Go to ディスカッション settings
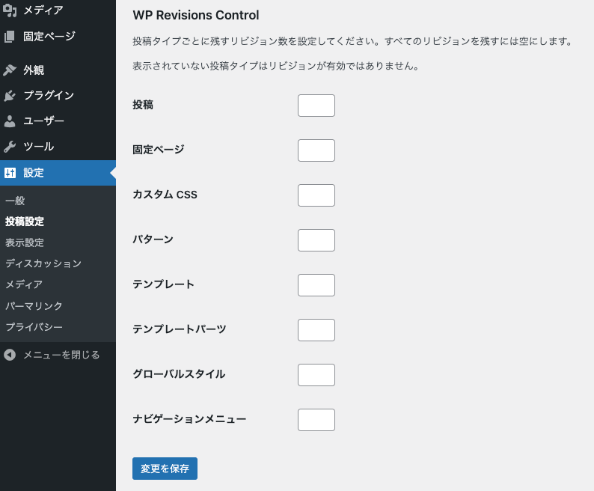The width and height of the screenshot is (594, 491). [43, 263]
